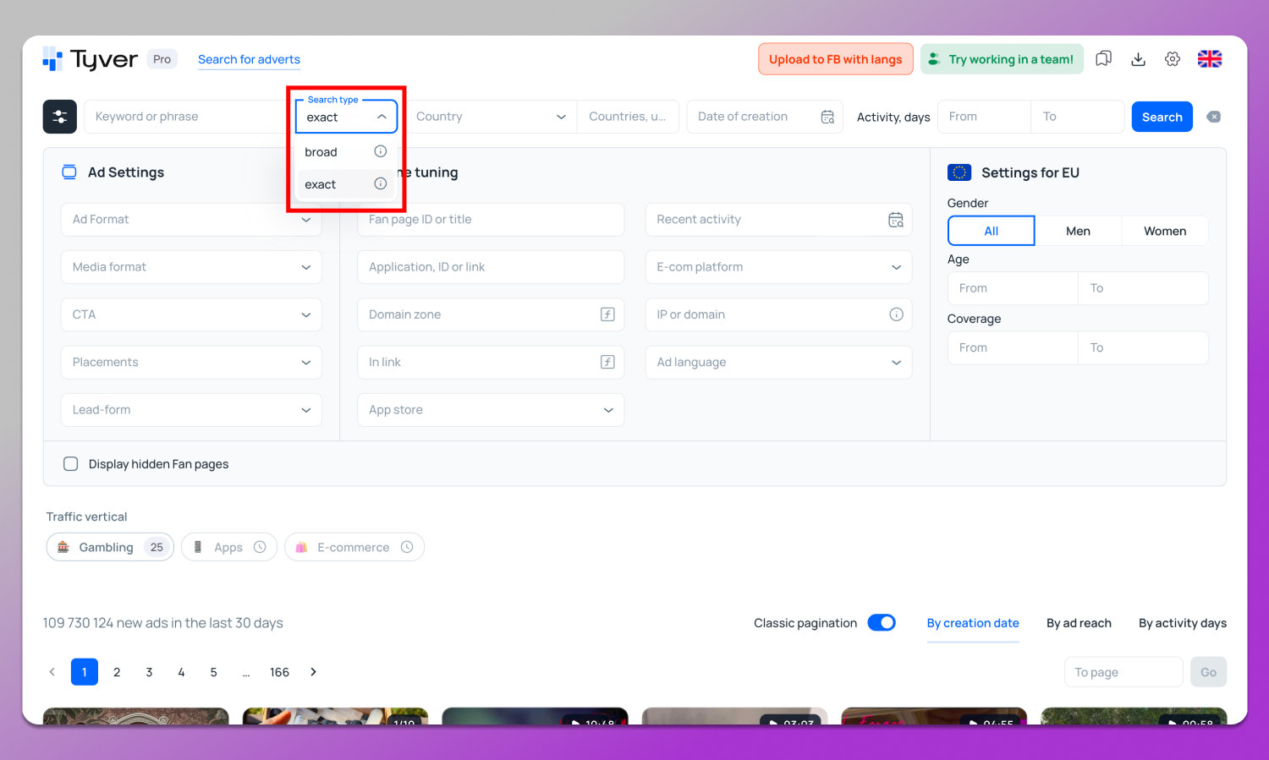Open the bookmarks icon in header
Image resolution: width=1269 pixels, height=760 pixels.
[x=1103, y=59]
